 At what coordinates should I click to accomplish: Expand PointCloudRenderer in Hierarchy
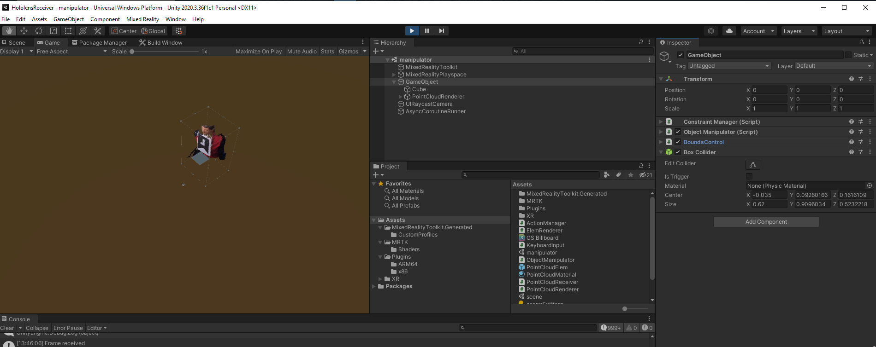(401, 97)
